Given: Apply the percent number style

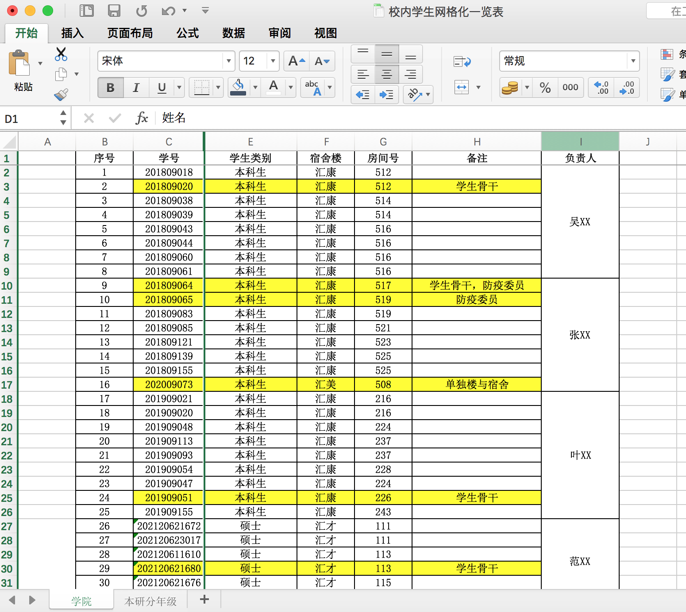Looking at the screenshot, I should click(x=545, y=88).
